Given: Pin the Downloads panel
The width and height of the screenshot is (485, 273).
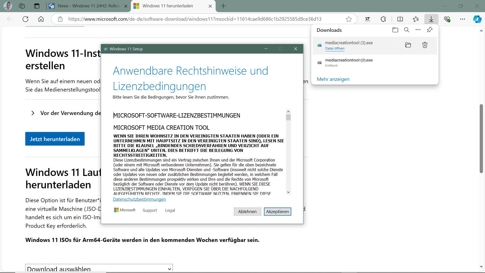Looking at the screenshot, I should click(429, 30).
